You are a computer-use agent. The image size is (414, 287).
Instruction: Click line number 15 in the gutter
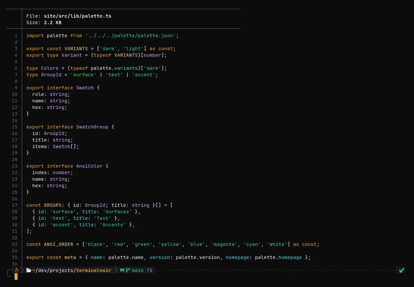click(14, 127)
